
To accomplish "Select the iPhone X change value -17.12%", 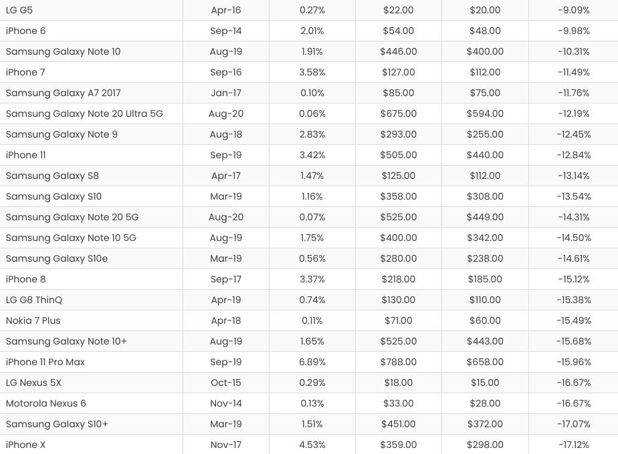I will [574, 445].
